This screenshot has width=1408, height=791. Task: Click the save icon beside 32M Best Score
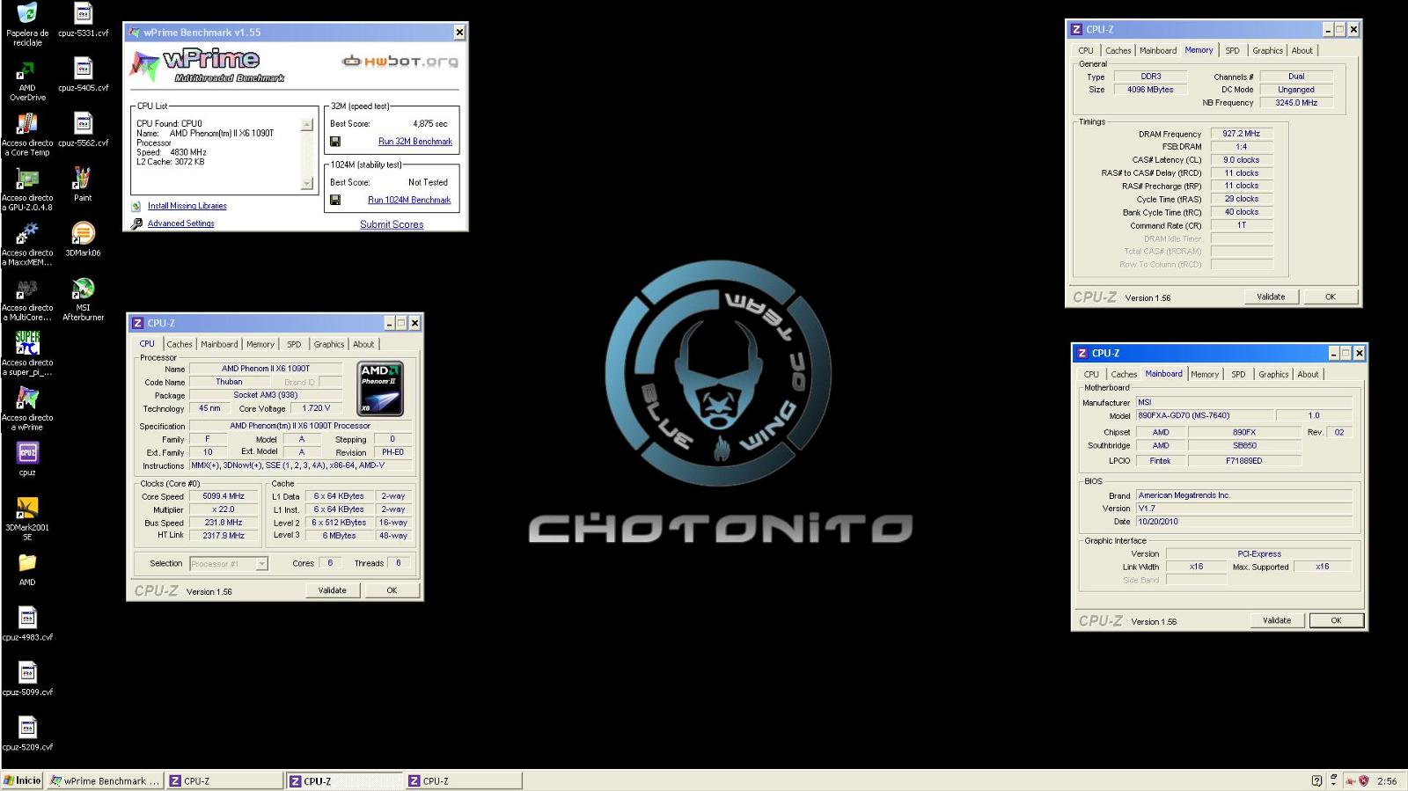335,142
